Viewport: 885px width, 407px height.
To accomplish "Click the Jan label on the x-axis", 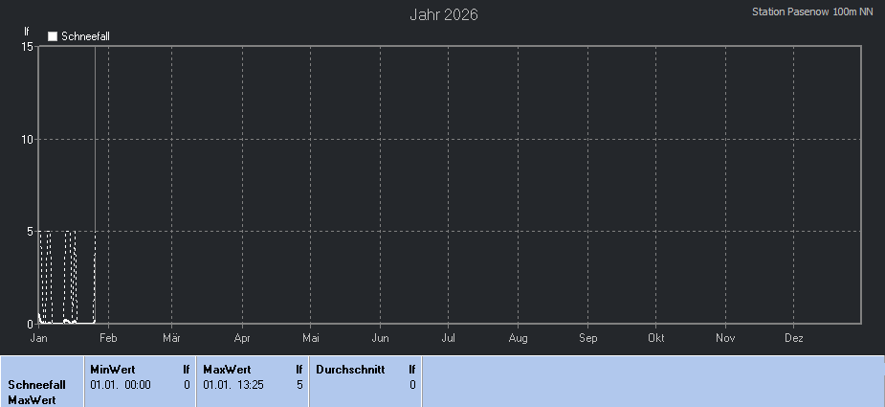I will 39,338.
